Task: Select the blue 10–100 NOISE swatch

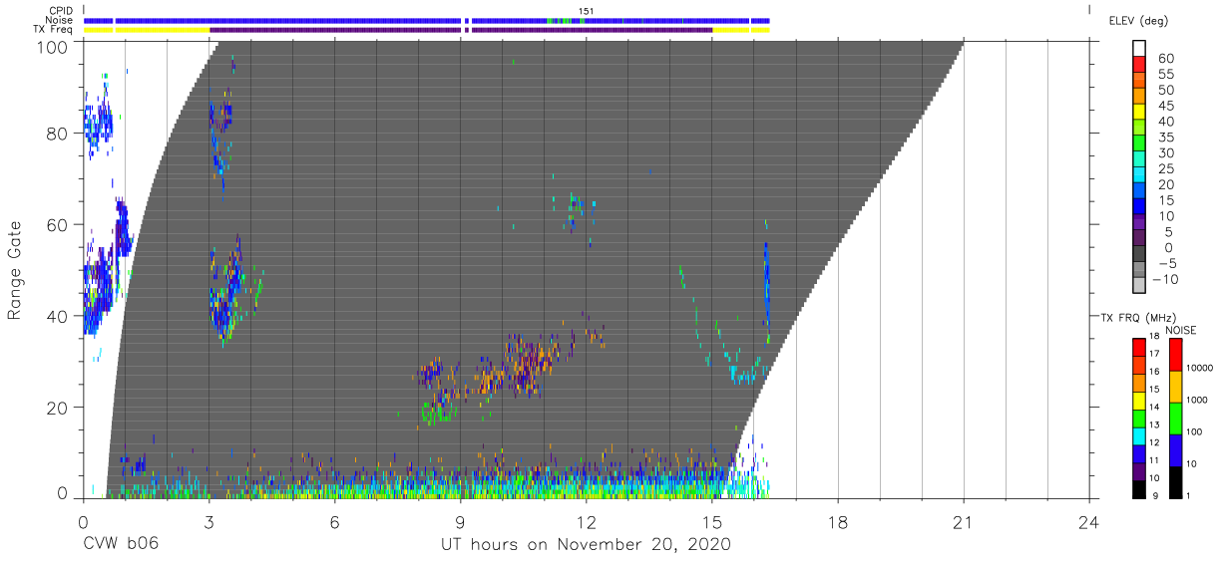Action: coord(1176,449)
